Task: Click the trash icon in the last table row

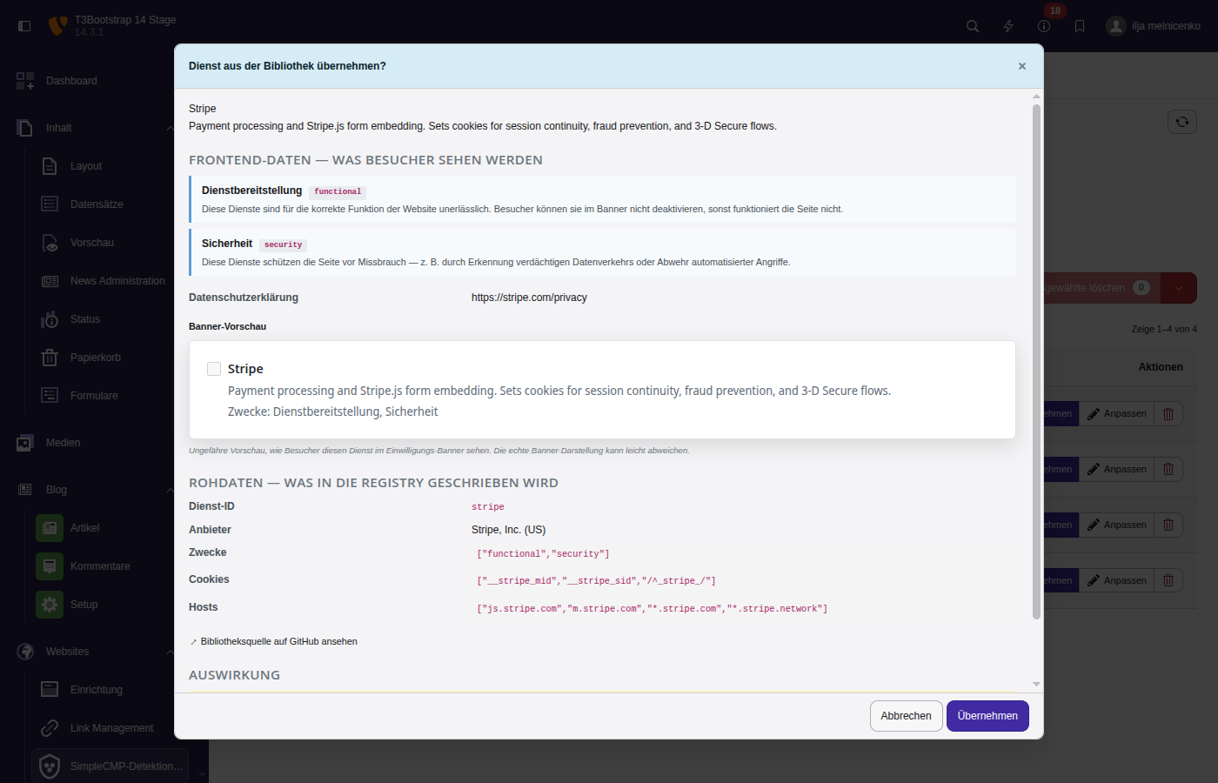Action: pos(1168,581)
